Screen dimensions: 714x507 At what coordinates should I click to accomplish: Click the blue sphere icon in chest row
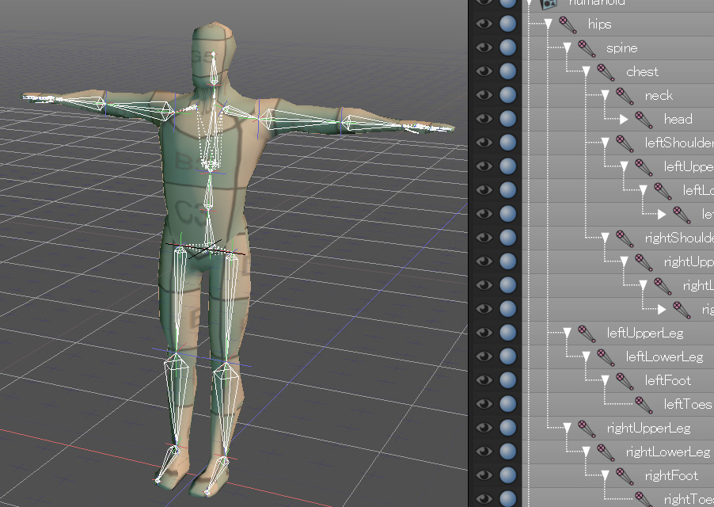pos(507,71)
